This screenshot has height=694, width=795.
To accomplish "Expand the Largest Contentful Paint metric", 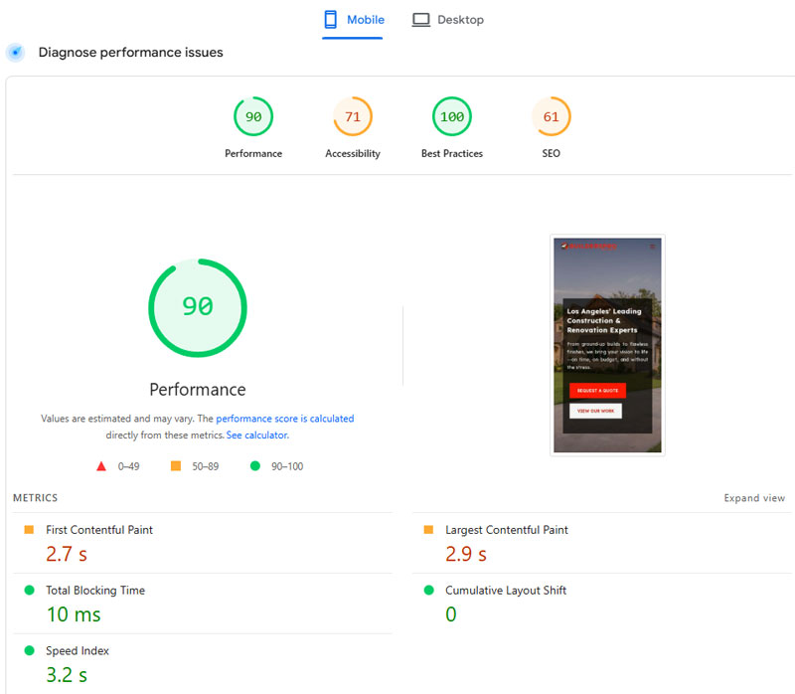I will click(x=506, y=531).
